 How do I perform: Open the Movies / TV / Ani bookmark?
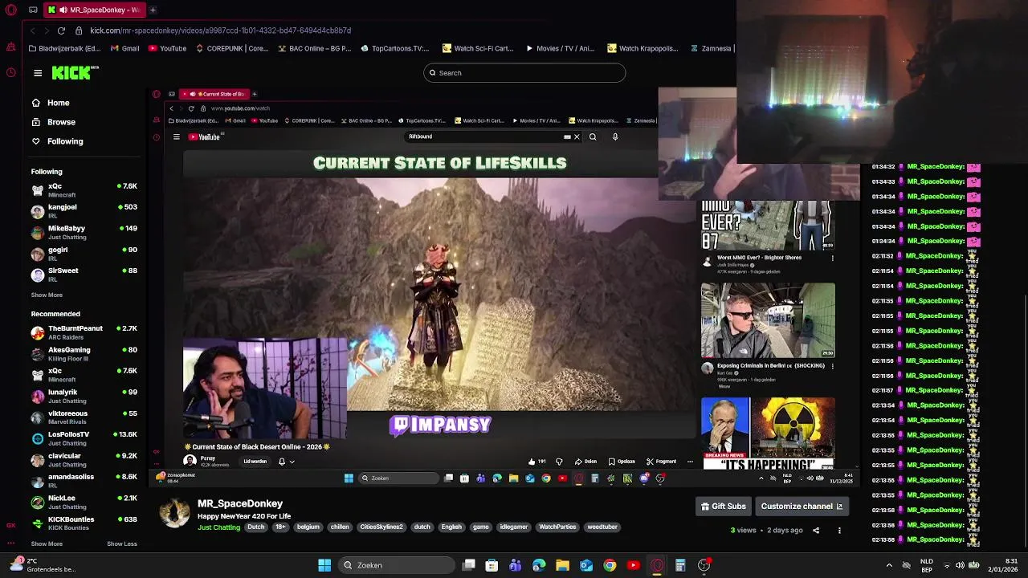560,48
